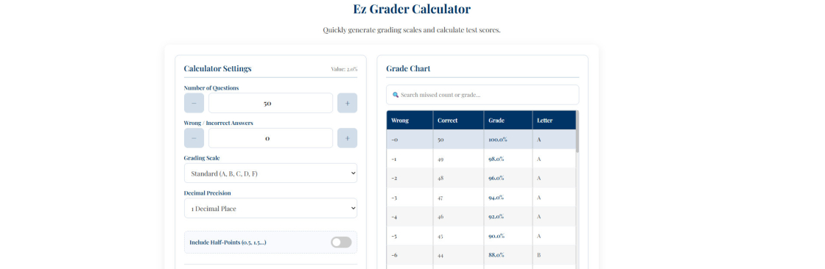Decrease Wrong / Incorrect Answers with minus button
The width and height of the screenshot is (825, 269).
click(x=194, y=138)
